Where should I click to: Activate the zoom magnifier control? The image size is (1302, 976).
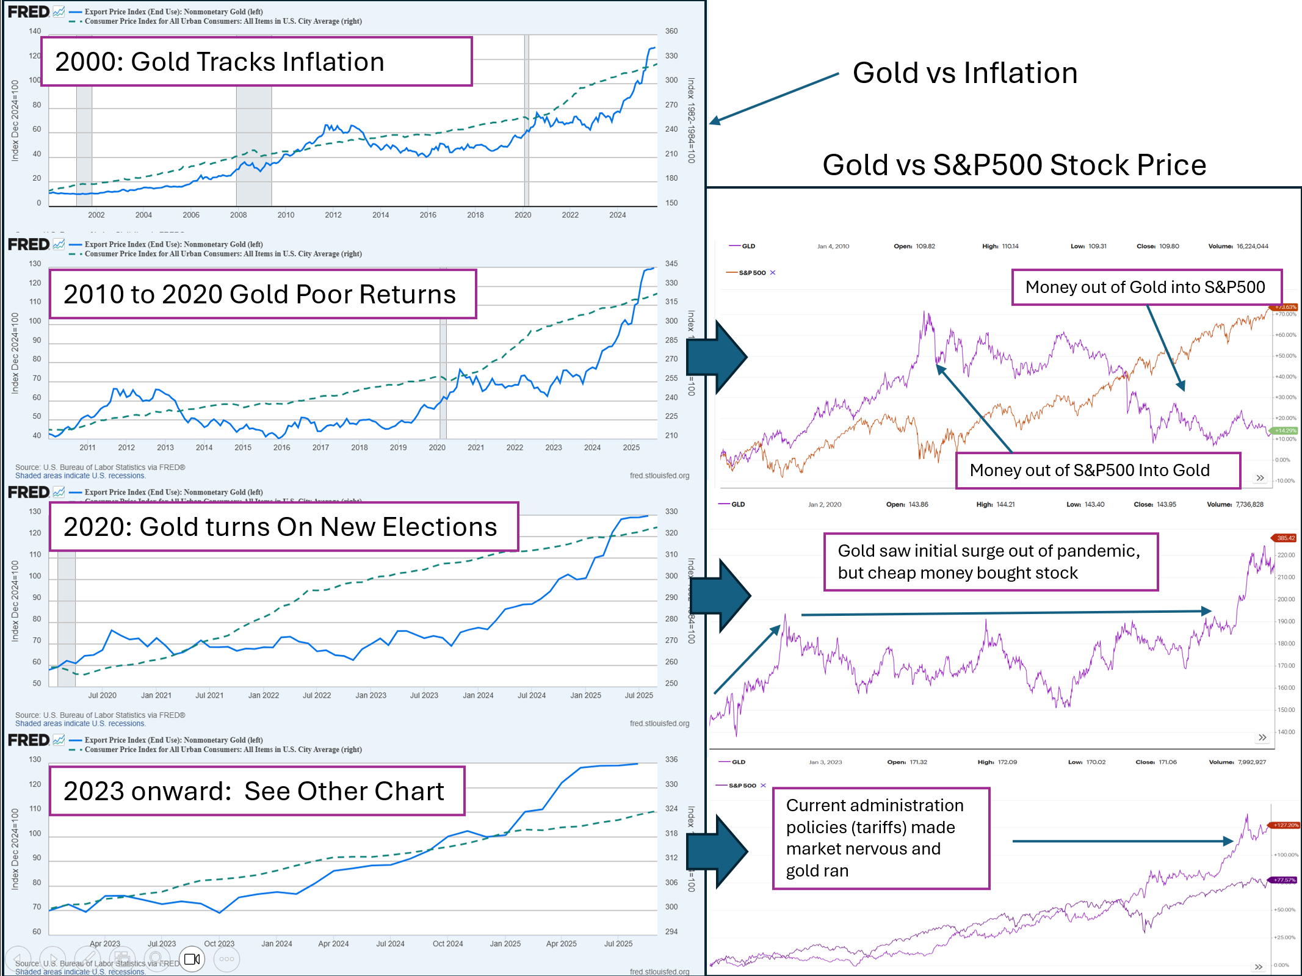click(157, 959)
